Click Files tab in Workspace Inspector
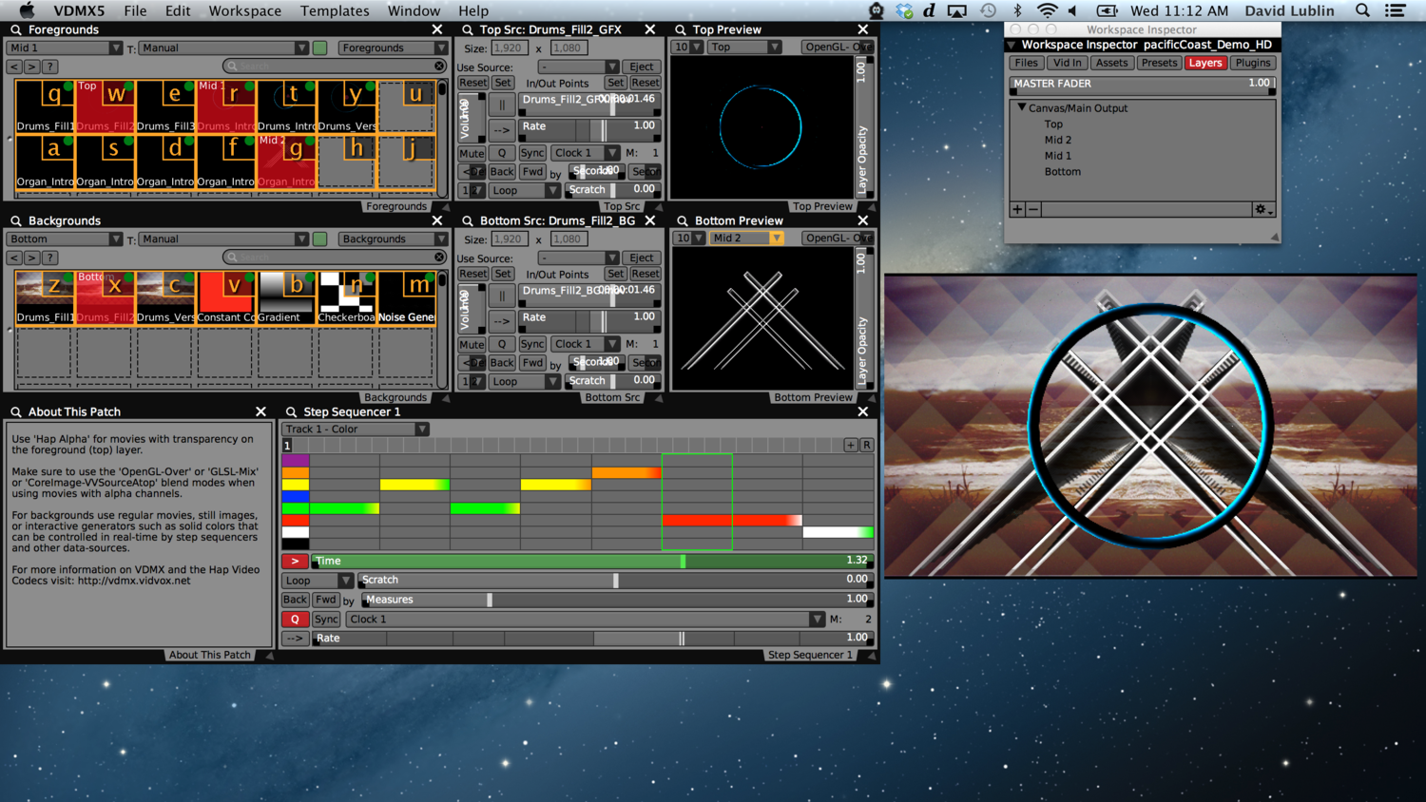This screenshot has height=802, width=1426. pyautogui.click(x=1026, y=64)
